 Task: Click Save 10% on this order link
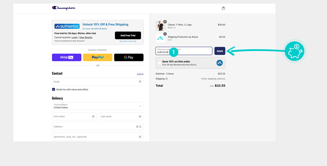click(128, 41)
